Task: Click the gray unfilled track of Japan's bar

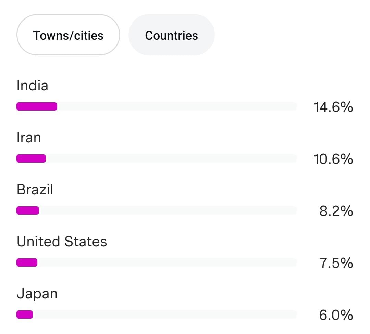Action: coord(164,314)
